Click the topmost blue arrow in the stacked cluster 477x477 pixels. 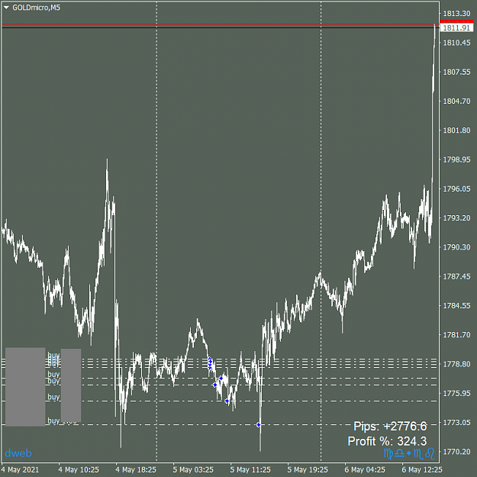210,359
